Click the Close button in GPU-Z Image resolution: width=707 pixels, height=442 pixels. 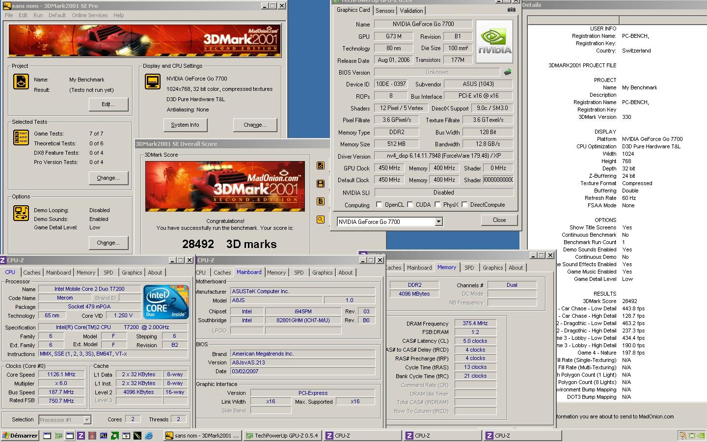(x=499, y=220)
